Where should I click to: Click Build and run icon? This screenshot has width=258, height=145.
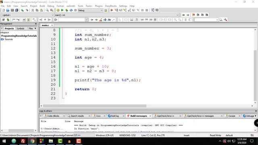(67, 10)
